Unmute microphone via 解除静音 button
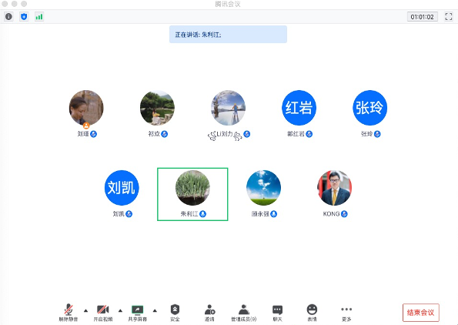 pos(69,313)
